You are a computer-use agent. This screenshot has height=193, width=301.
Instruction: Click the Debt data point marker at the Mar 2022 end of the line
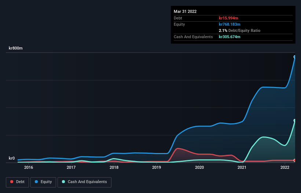tap(295, 160)
